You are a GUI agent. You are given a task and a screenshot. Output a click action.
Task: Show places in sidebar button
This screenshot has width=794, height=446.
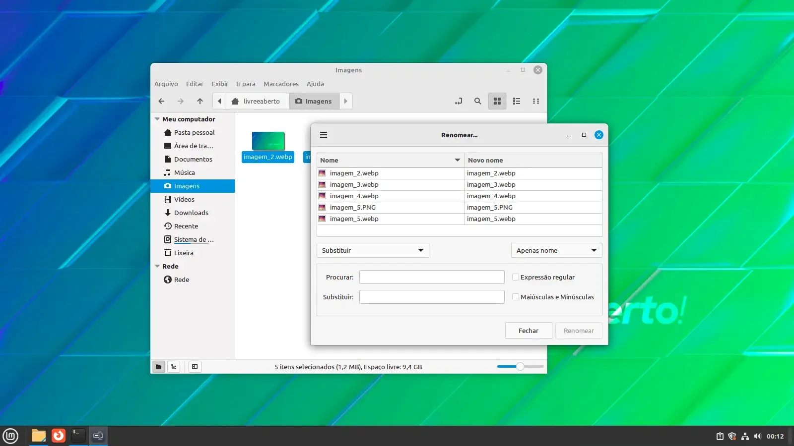click(158, 367)
